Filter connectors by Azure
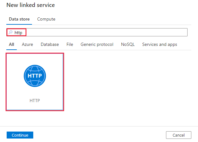Viewport: 198px width, 142px height. [27, 45]
